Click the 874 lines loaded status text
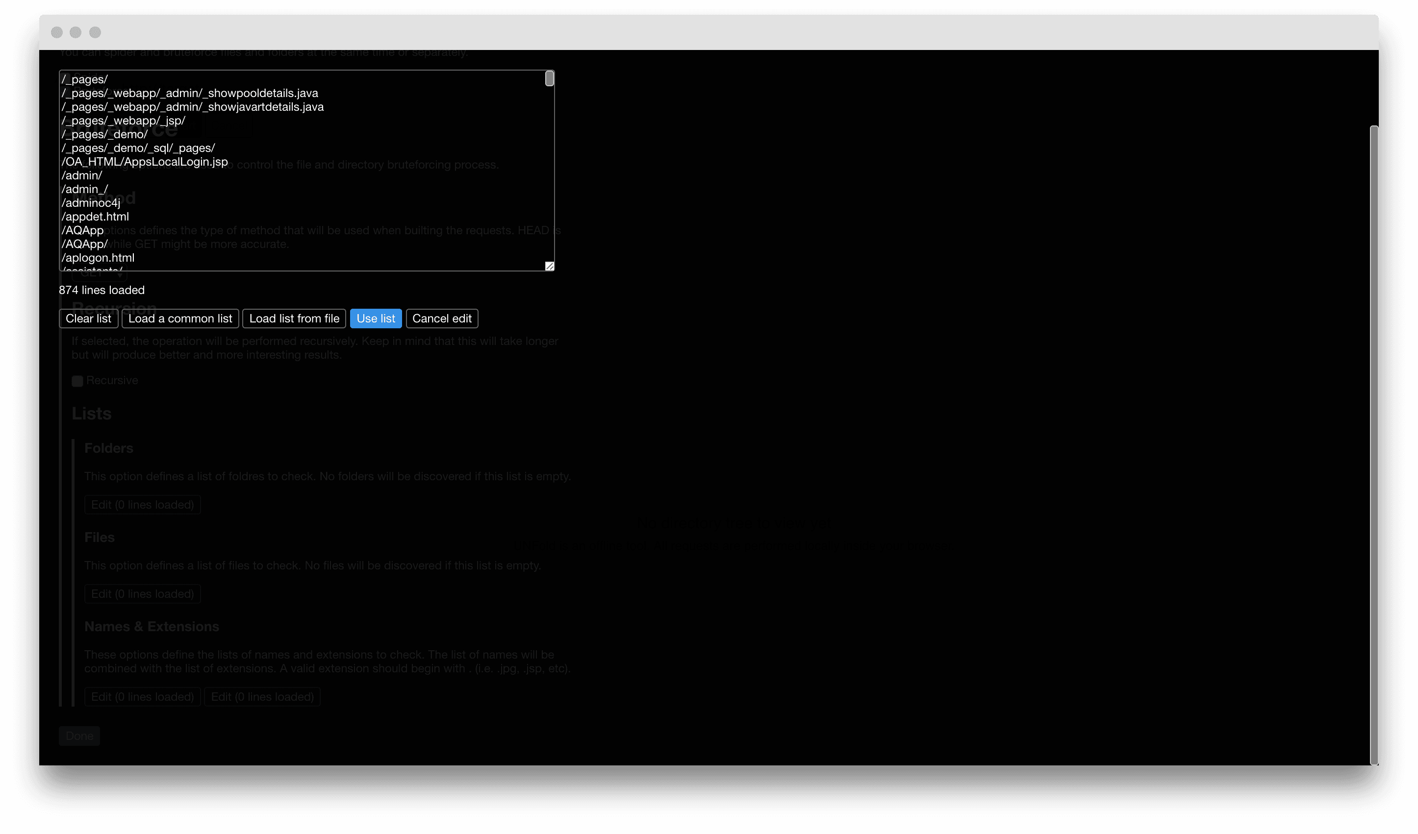The height and width of the screenshot is (834, 1418). (x=101, y=290)
